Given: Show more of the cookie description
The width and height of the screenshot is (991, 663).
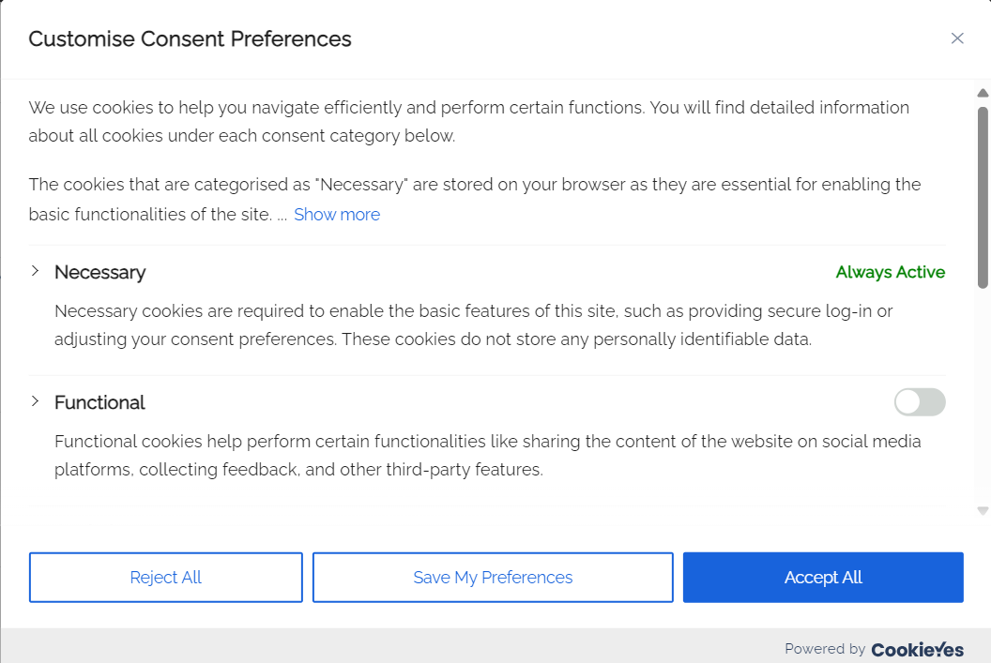Looking at the screenshot, I should click(337, 215).
